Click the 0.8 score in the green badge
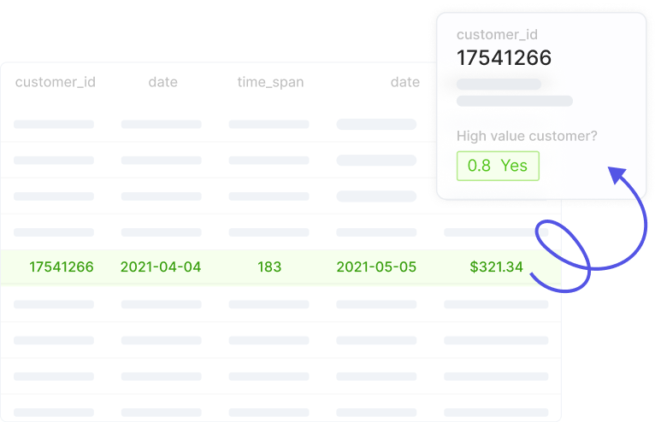 click(x=479, y=166)
